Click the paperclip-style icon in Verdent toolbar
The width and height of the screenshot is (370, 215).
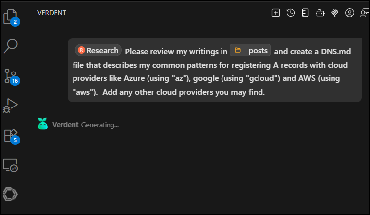click(x=334, y=13)
